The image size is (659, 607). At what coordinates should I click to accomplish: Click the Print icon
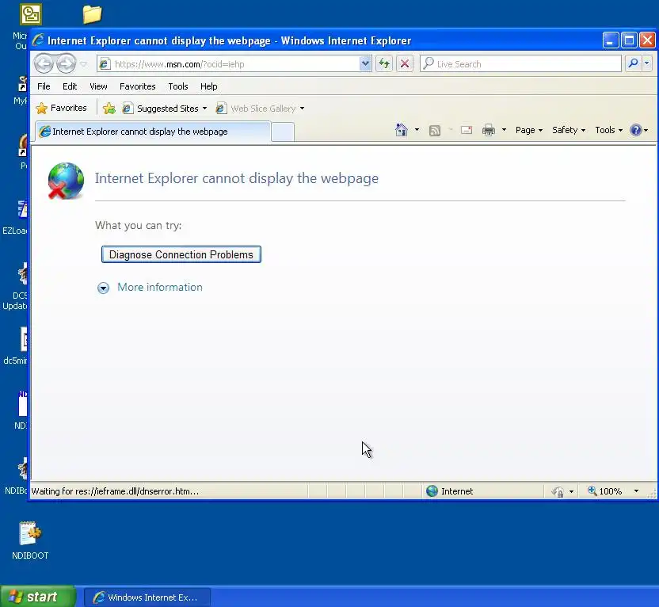click(x=489, y=130)
